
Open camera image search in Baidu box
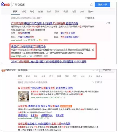[91, 4]
